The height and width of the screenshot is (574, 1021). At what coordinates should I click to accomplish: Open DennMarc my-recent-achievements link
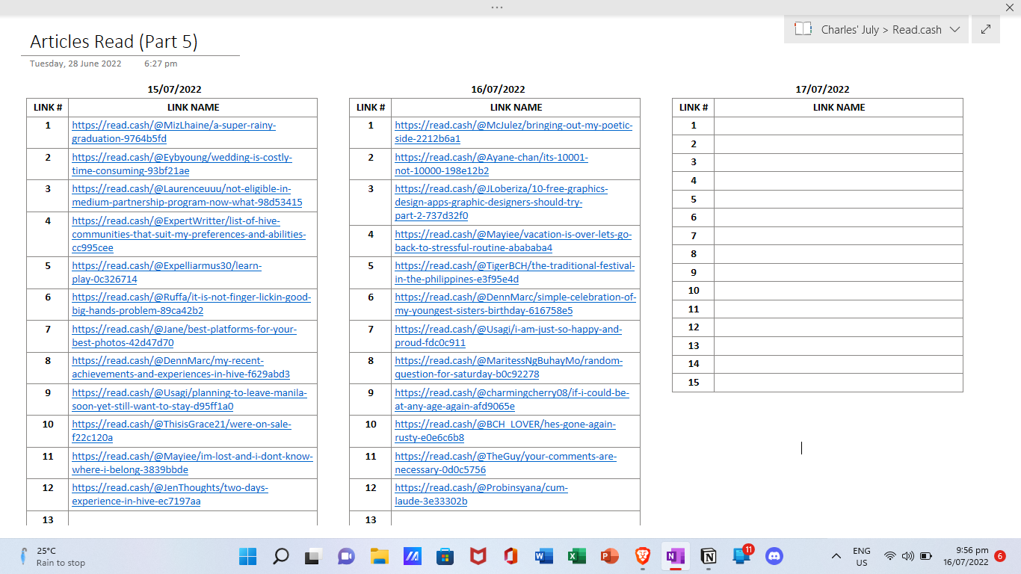(181, 367)
